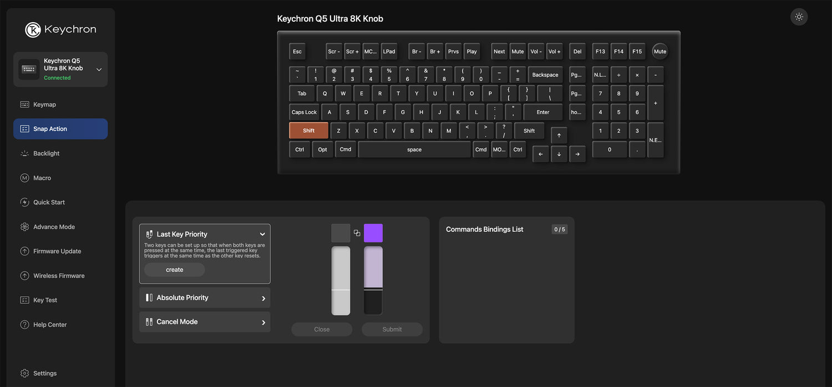The image size is (832, 387).
Task: Collapse the Last Key Priority section
Action: (262, 234)
